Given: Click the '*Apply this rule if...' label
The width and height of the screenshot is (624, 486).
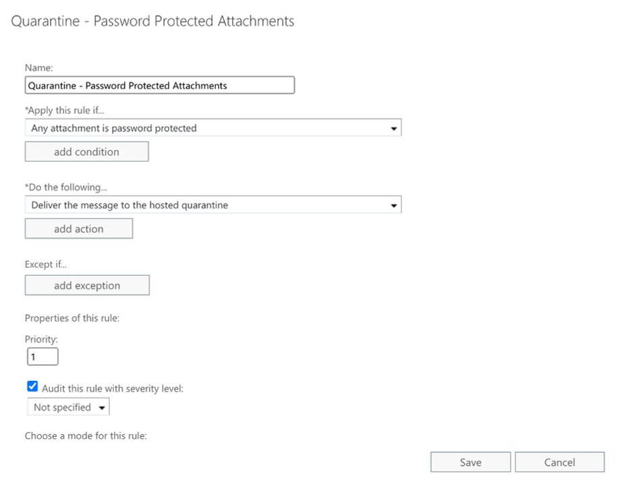Looking at the screenshot, I should coord(65,110).
